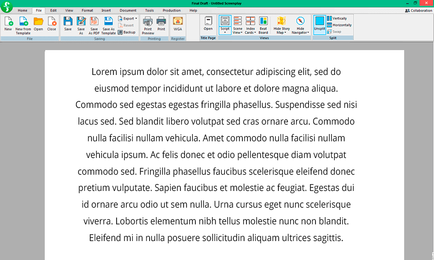The image size is (434, 260).
Task: Open the Print Preview
Action: (x=148, y=25)
